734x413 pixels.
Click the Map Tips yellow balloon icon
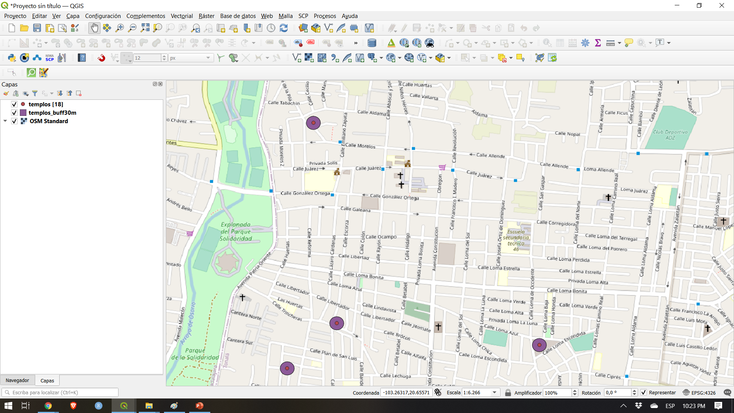point(628,43)
